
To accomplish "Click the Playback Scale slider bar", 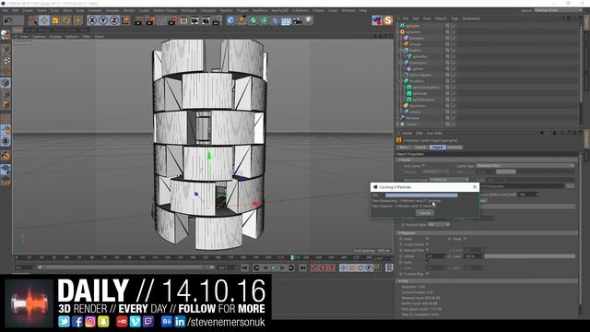I will coord(529,256).
